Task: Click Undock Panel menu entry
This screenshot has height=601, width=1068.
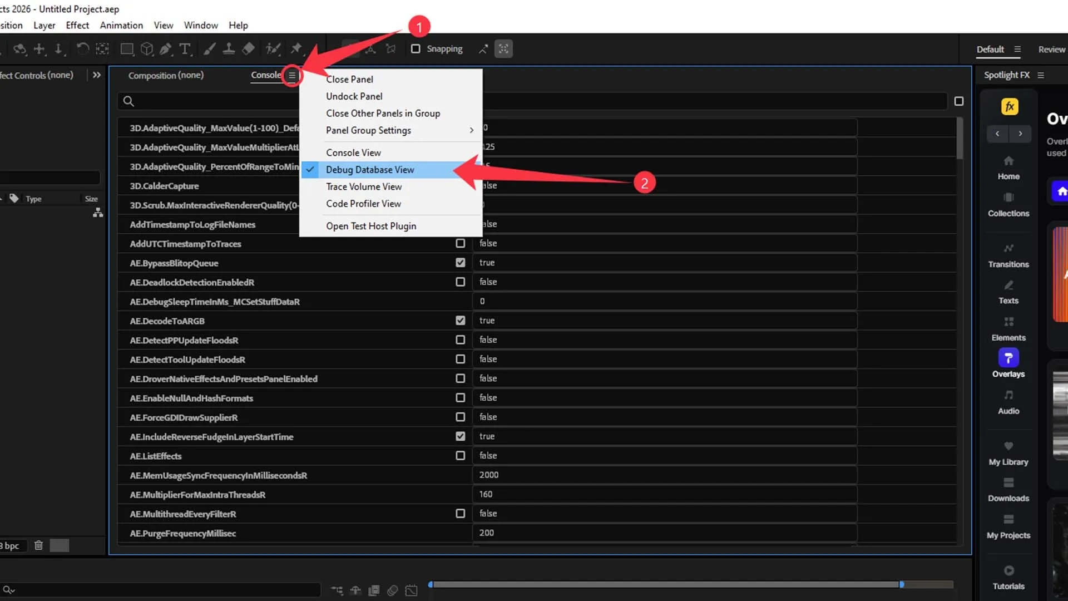Action: click(354, 96)
